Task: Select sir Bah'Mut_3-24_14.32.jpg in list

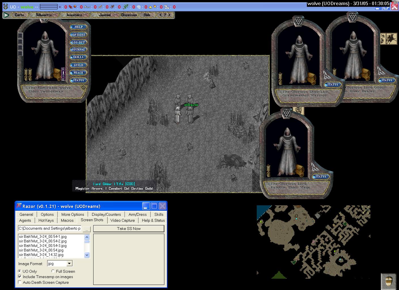Action: click(41, 255)
